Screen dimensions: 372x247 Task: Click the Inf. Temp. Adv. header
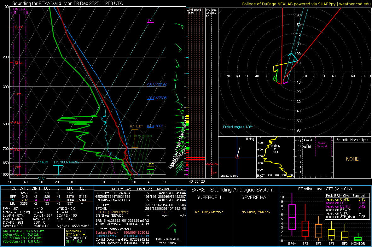[x=211, y=13]
